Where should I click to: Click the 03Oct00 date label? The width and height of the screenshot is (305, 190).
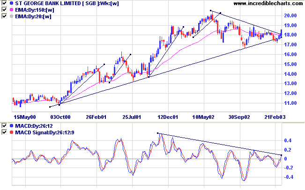pos(60,117)
